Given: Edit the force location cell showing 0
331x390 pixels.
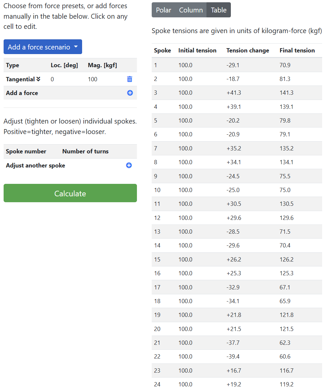Looking at the screenshot, I should click(53, 79).
